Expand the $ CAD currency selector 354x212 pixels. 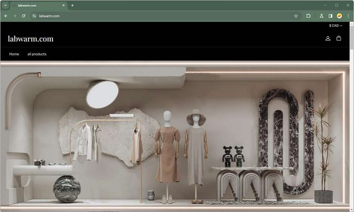(335, 25)
